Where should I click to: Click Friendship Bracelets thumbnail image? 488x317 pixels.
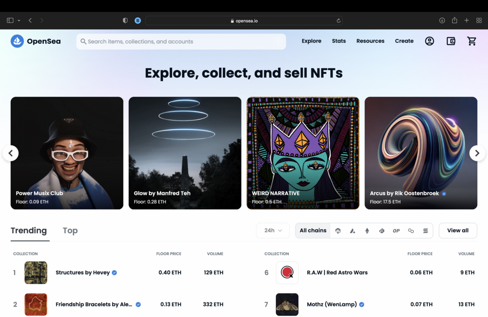(x=36, y=304)
